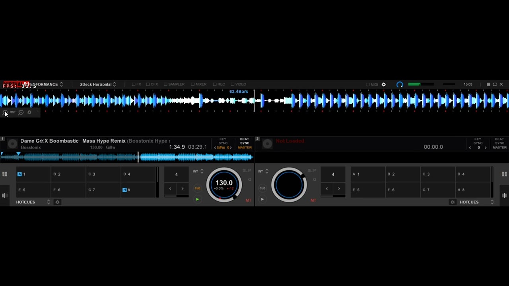The width and height of the screenshot is (509, 286).
Task: Show the REC panel via its checkbox
Action: point(219,84)
